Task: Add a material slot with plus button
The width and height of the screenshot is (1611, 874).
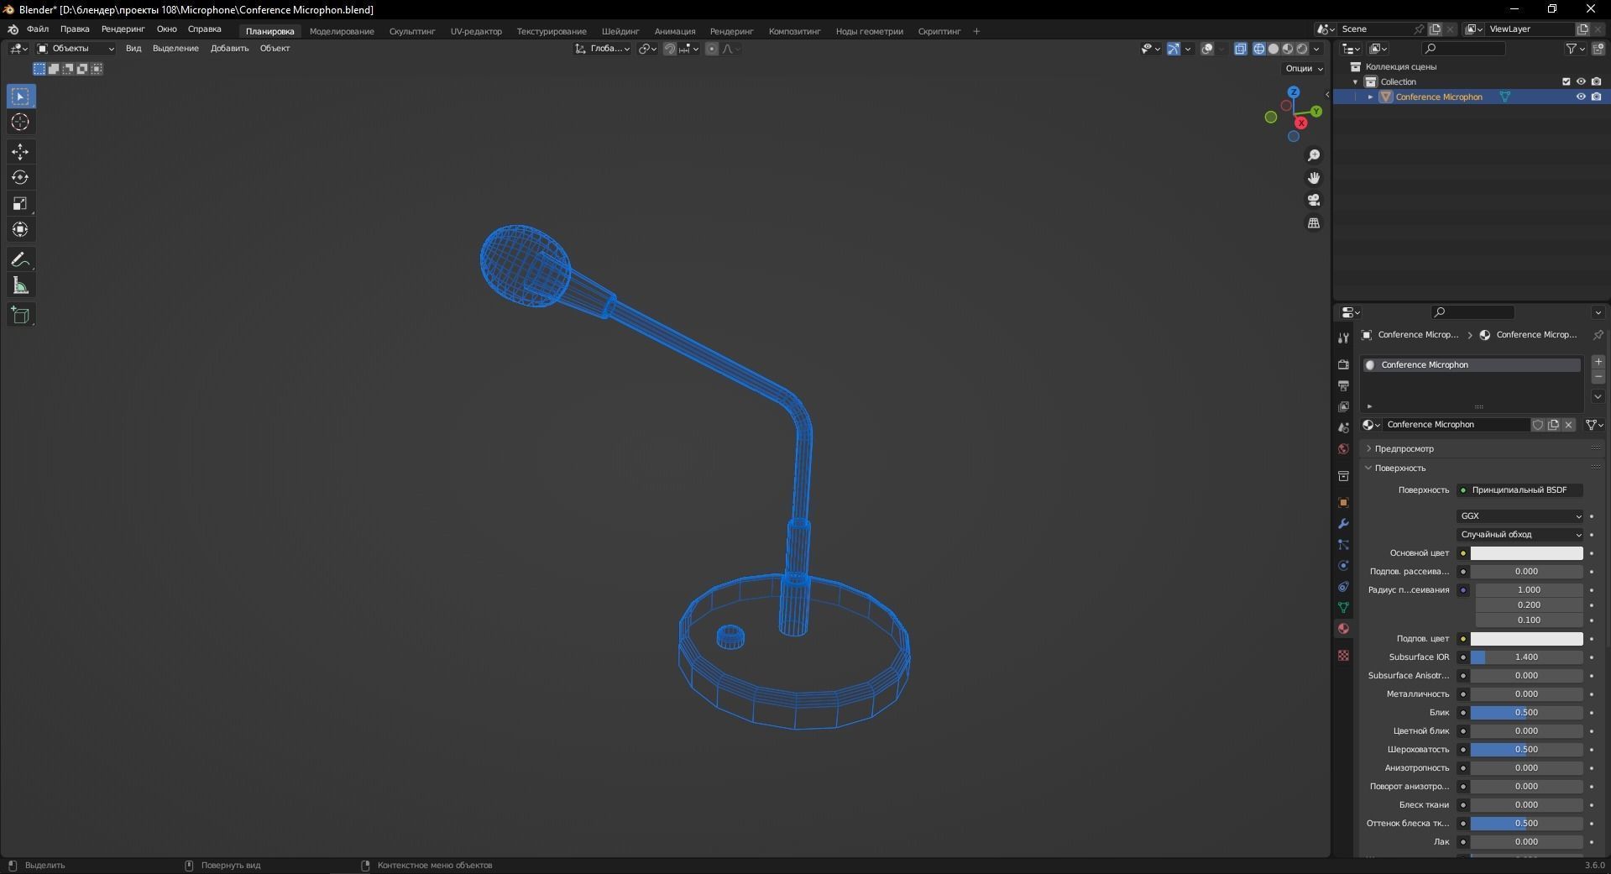Action: click(1598, 362)
